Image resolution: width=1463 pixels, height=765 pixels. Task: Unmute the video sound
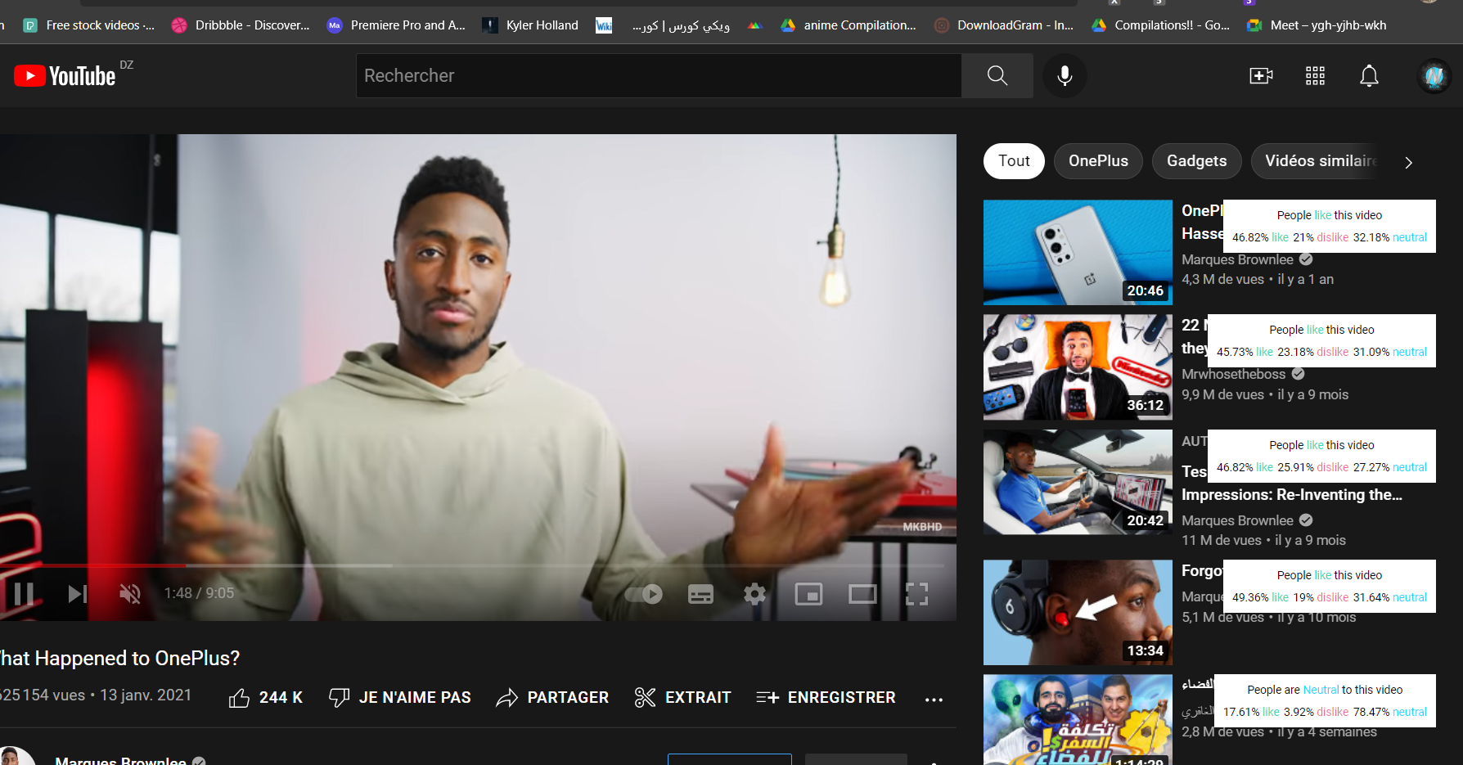[x=130, y=593]
